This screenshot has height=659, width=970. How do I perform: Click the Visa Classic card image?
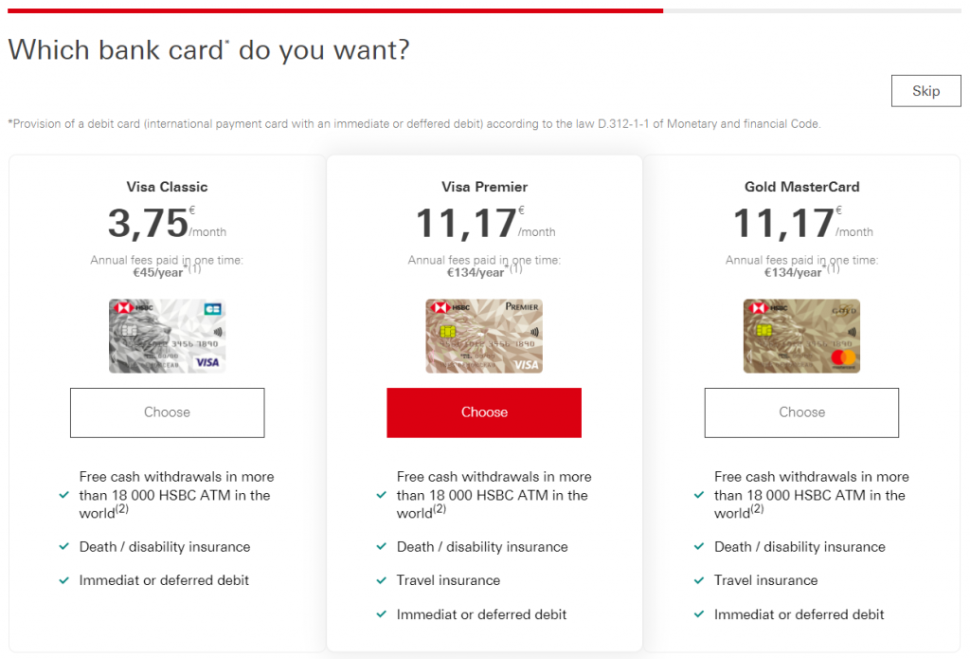tap(167, 336)
